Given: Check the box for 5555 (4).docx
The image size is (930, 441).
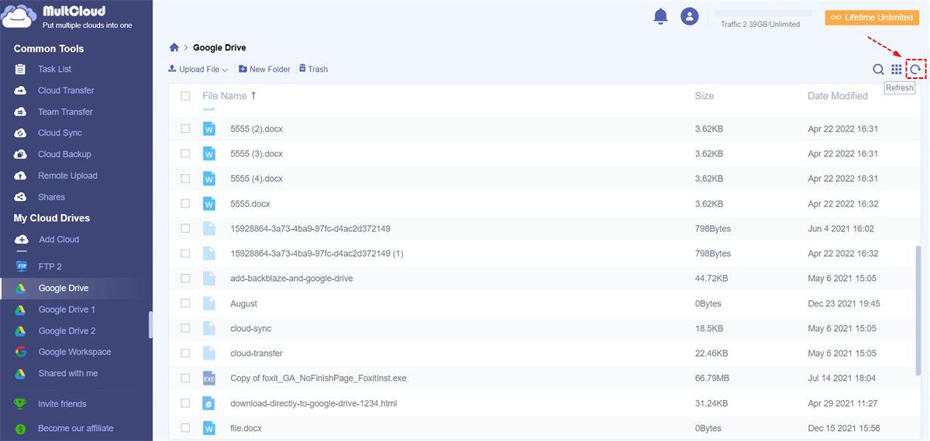Looking at the screenshot, I should click(185, 178).
